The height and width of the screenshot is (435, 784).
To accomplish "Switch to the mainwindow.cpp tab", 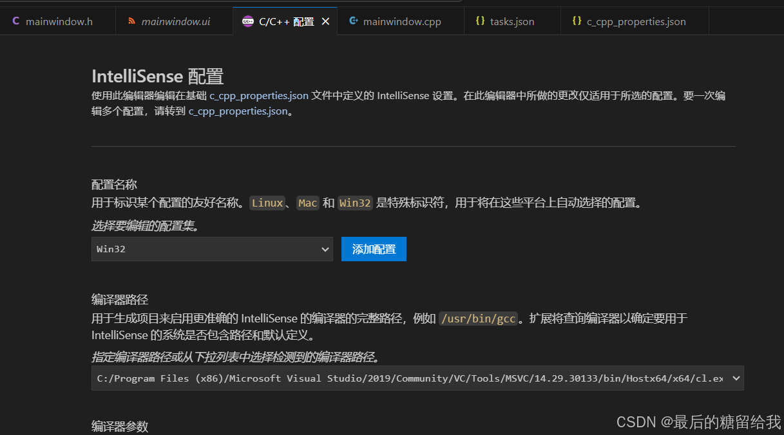I will (401, 21).
